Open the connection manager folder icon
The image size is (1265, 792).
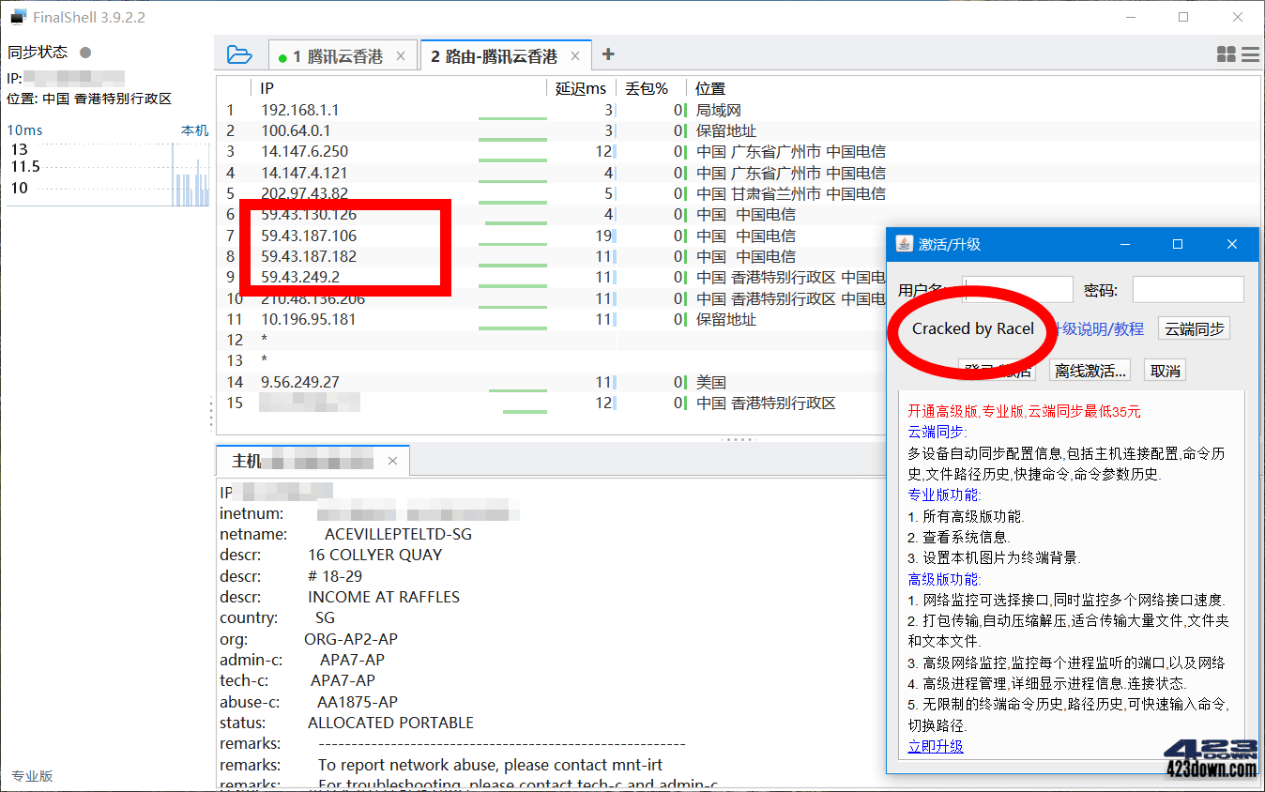(x=239, y=54)
